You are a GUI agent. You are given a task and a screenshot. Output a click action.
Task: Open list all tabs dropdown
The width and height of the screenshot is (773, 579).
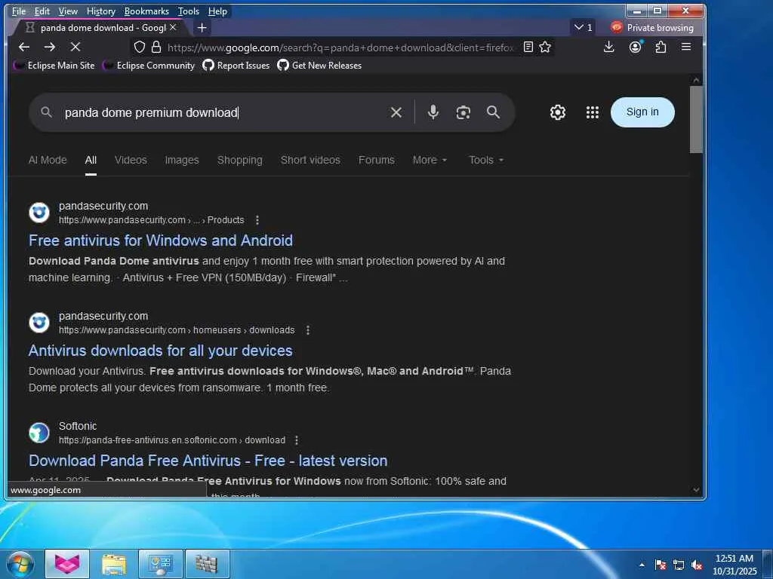583,28
